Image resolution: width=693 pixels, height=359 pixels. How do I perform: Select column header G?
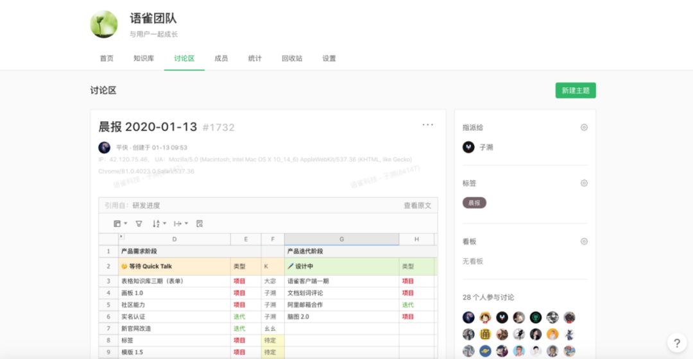point(341,239)
